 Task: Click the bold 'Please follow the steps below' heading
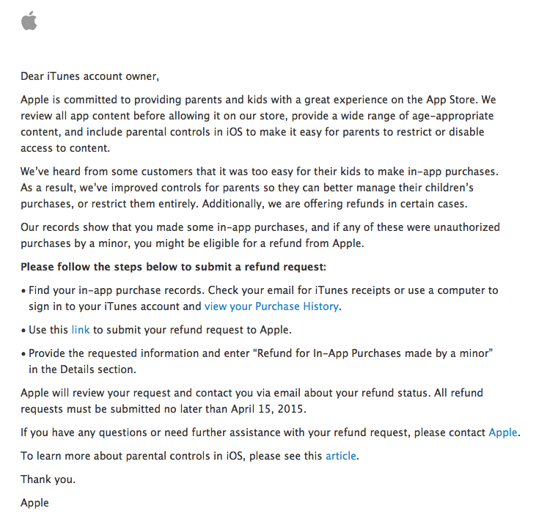pos(174,267)
